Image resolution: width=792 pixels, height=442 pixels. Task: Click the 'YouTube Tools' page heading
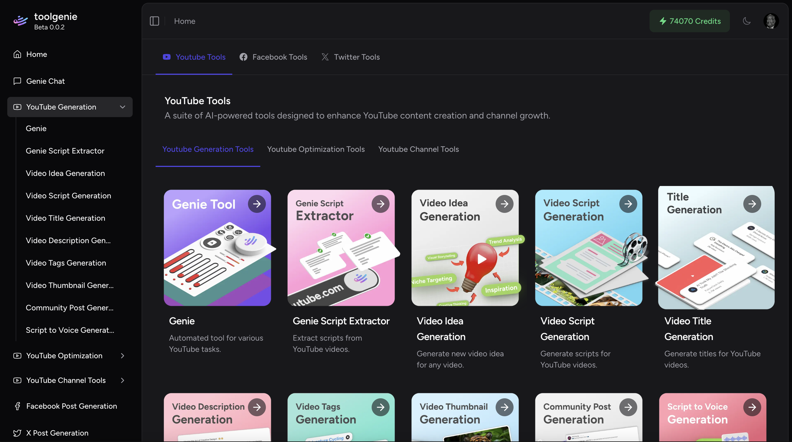197,101
